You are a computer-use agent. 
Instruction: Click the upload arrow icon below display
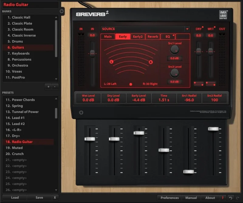pyautogui.click(x=81, y=112)
